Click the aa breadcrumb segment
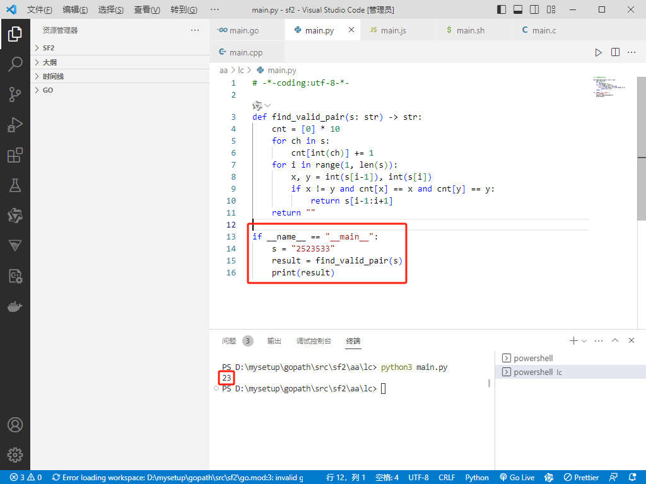Viewport: 646px width, 484px height. pyautogui.click(x=223, y=71)
